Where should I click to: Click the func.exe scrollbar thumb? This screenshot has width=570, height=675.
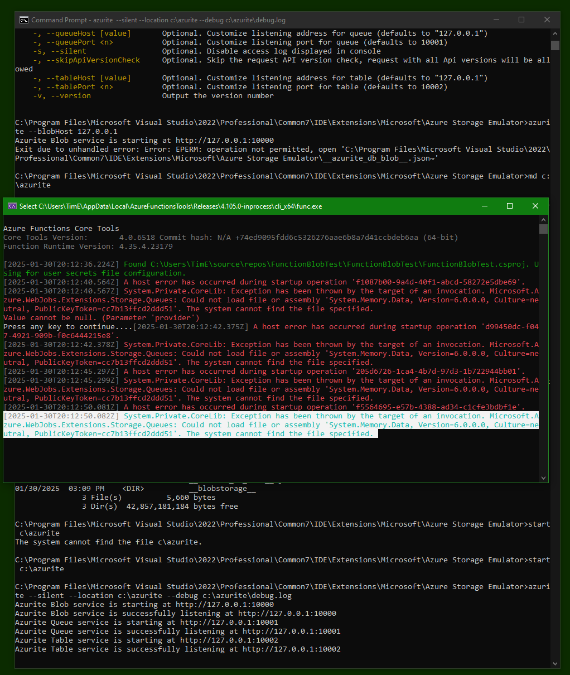point(544,229)
